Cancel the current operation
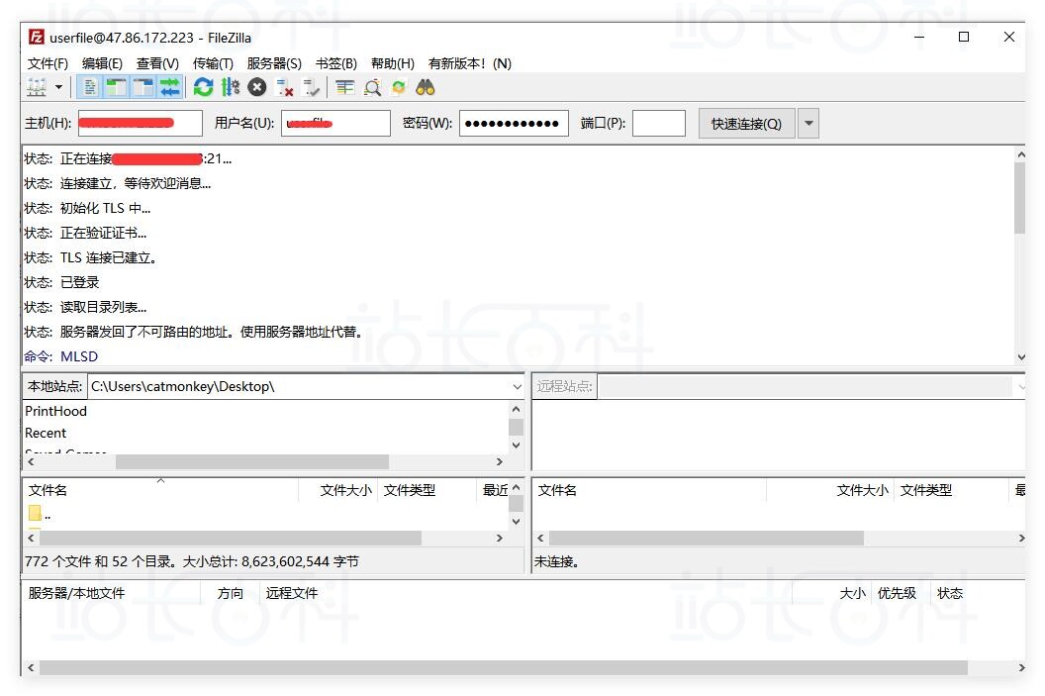1045x696 pixels. click(255, 87)
